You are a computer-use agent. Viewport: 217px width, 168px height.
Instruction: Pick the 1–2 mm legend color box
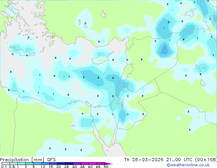[x=22, y=164]
